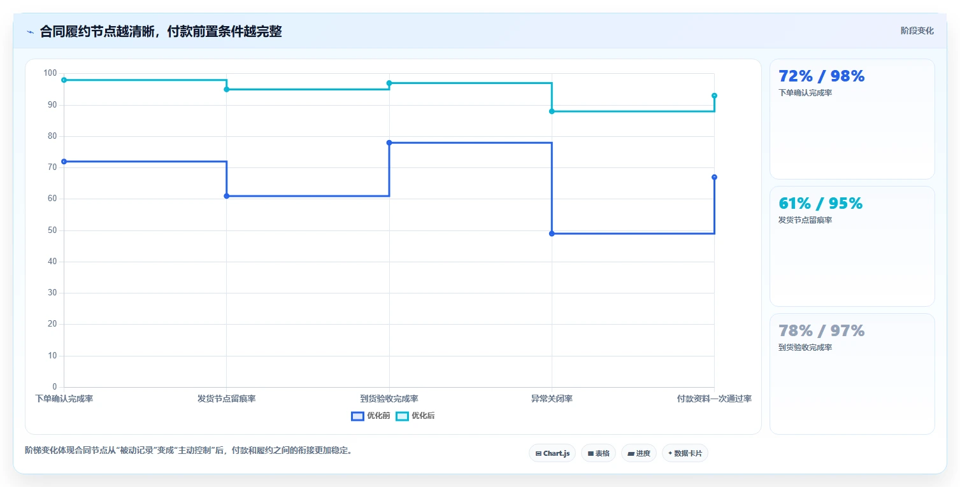Click the 发货节点留痕率 x-axis label
This screenshot has width=960, height=487.
pos(226,399)
